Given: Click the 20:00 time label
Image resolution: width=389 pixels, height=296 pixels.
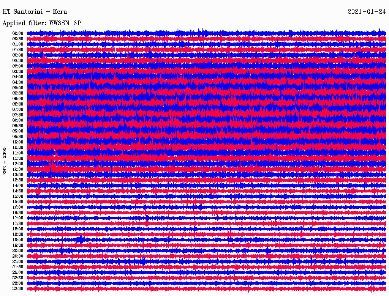Looking at the screenshot, I should [x=18, y=251].
